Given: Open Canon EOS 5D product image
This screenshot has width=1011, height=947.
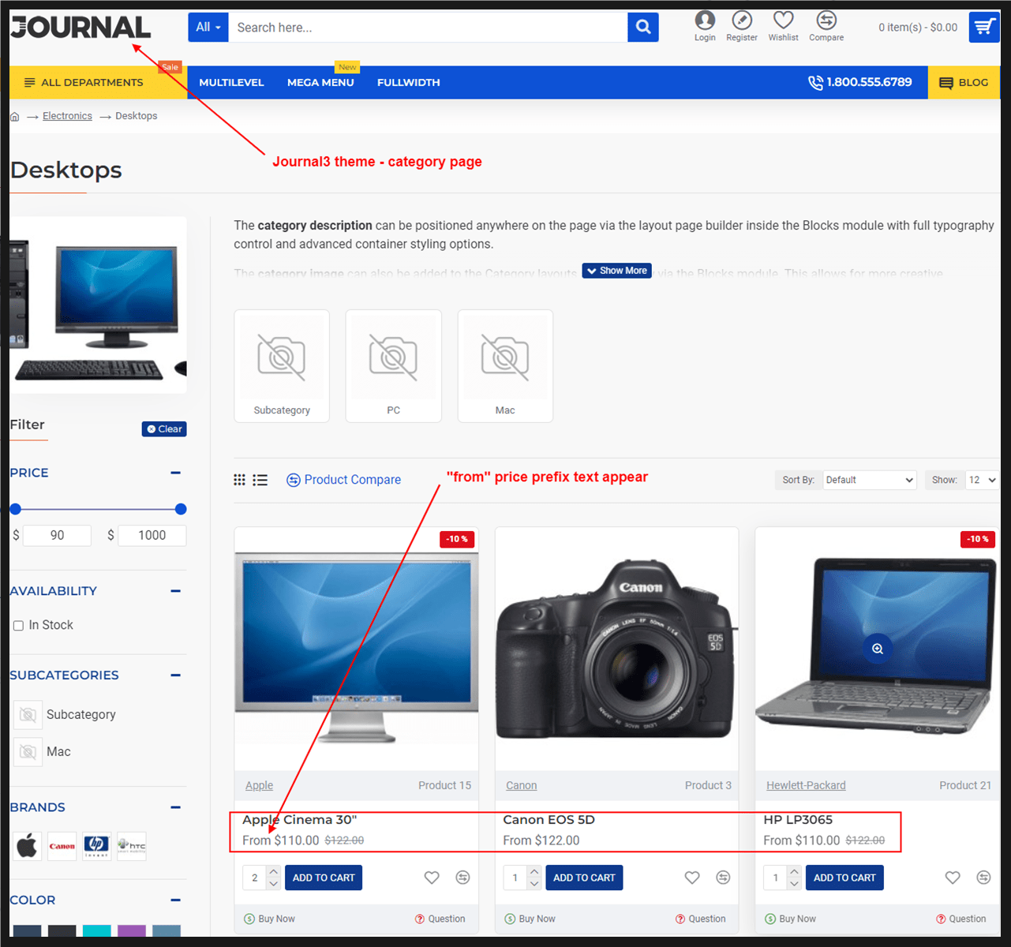Looking at the screenshot, I should pyautogui.click(x=617, y=649).
